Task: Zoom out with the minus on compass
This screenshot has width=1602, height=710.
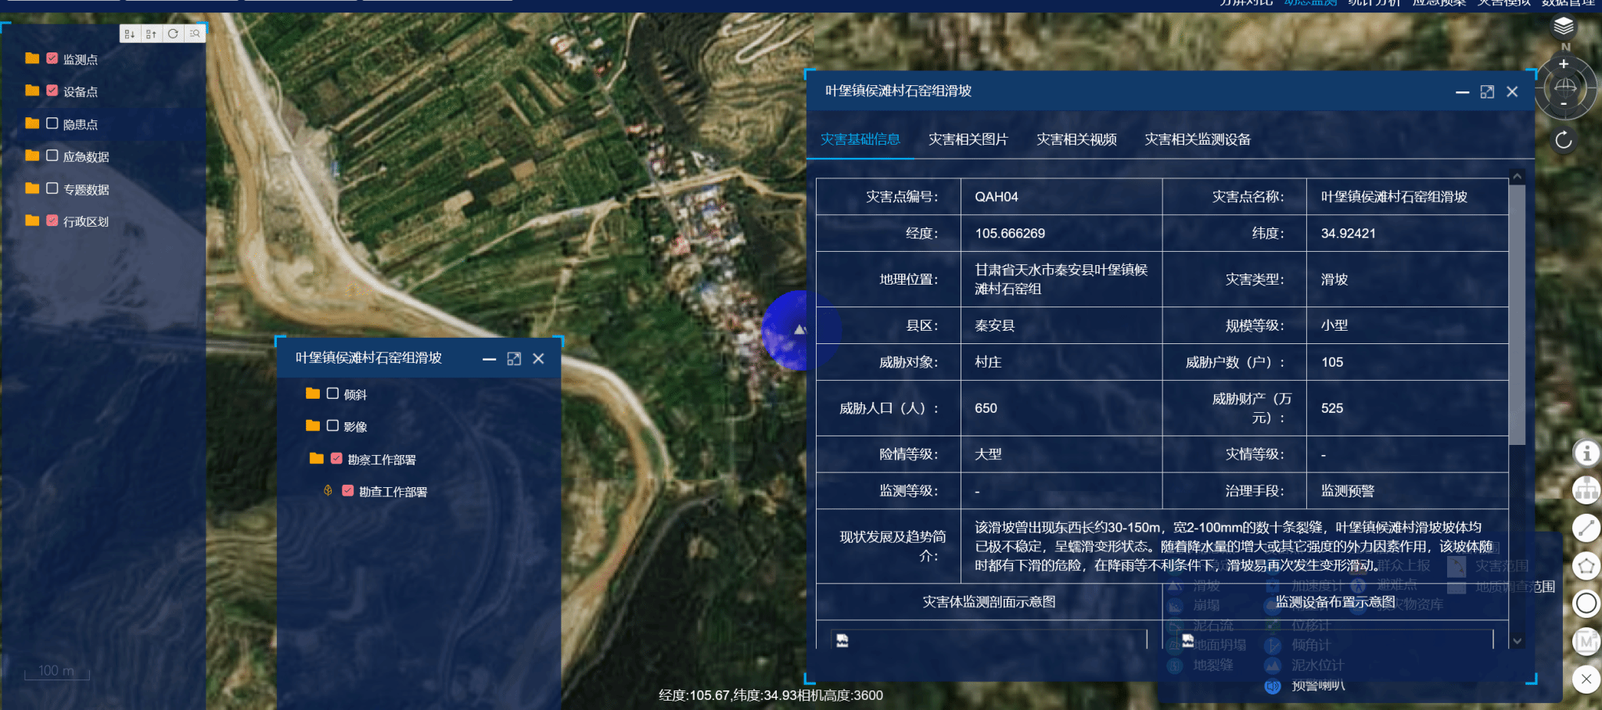Action: coord(1564,104)
